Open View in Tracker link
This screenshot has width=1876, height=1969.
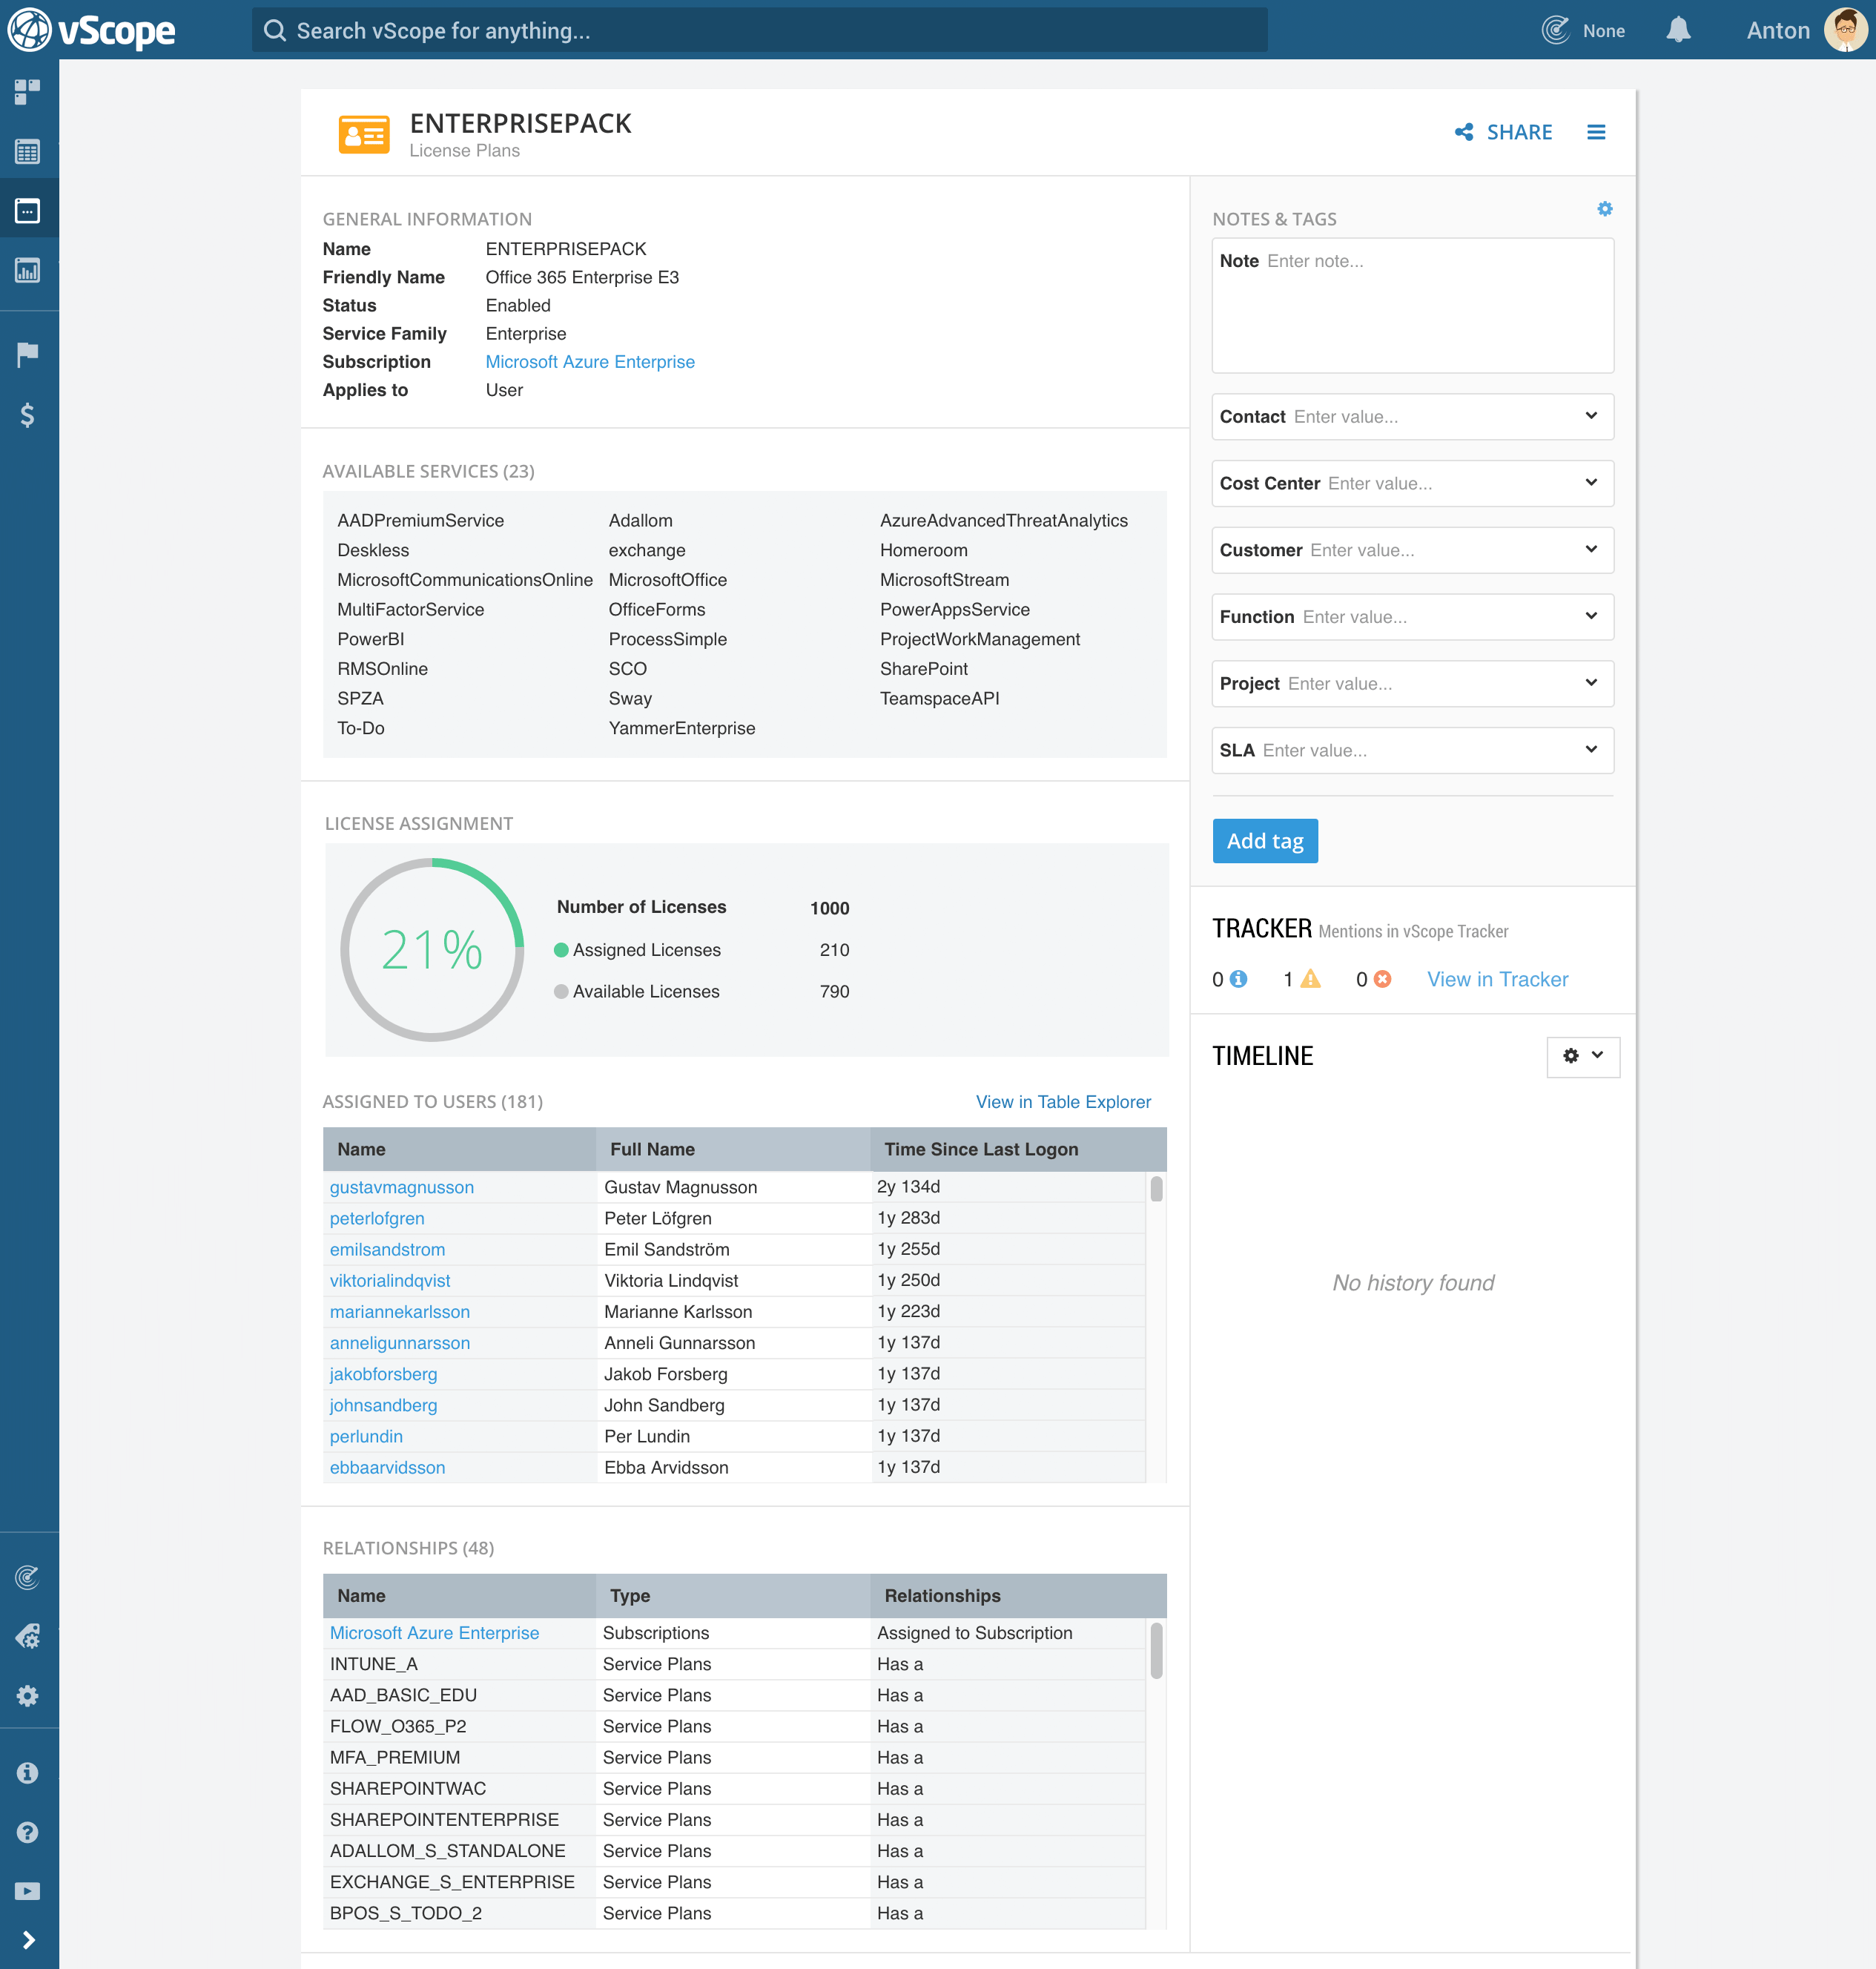click(x=1497, y=979)
